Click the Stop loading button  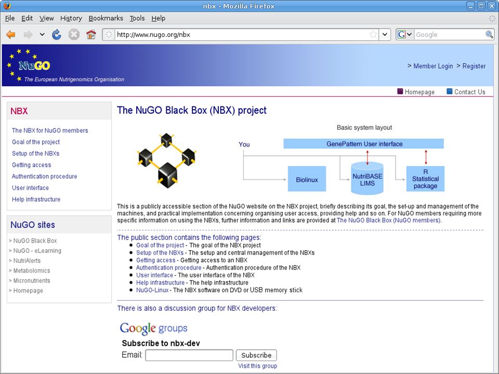coord(74,34)
